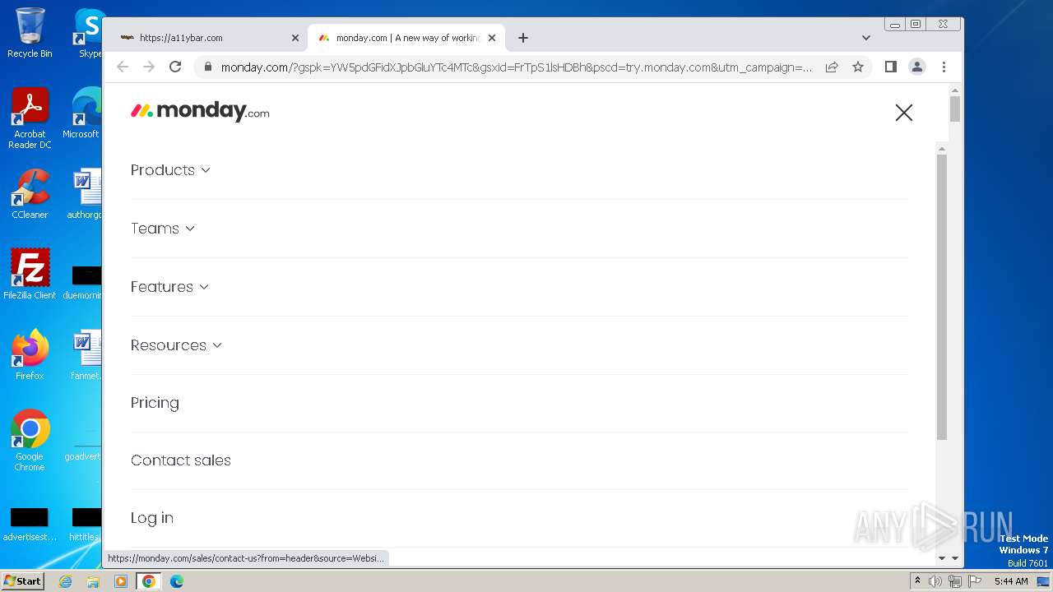Open the Chrome profile menu

pyautogui.click(x=917, y=67)
